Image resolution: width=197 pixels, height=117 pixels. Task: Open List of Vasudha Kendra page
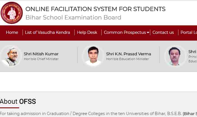[47, 32]
